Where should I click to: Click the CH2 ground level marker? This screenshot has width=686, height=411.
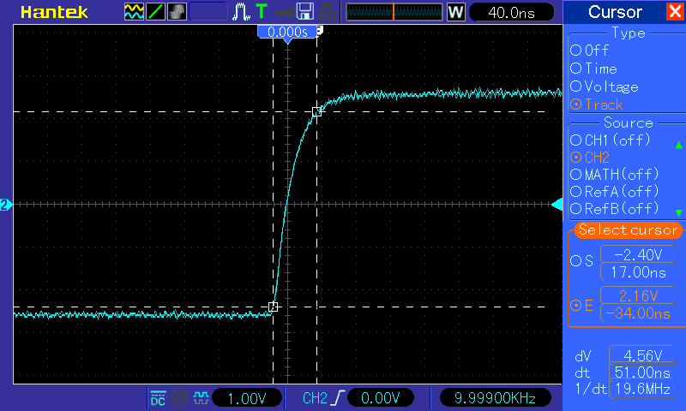tap(6, 205)
